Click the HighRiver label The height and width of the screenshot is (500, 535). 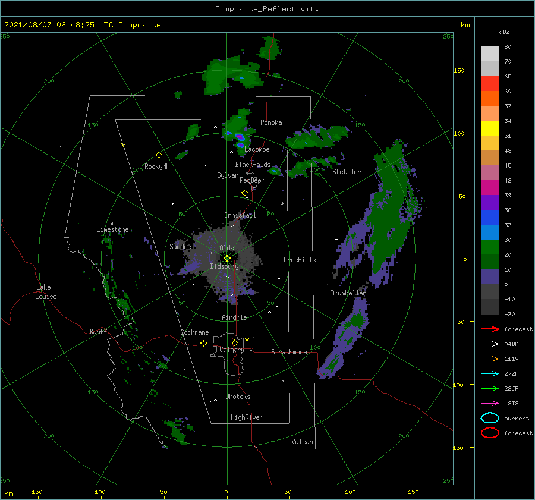(x=247, y=417)
